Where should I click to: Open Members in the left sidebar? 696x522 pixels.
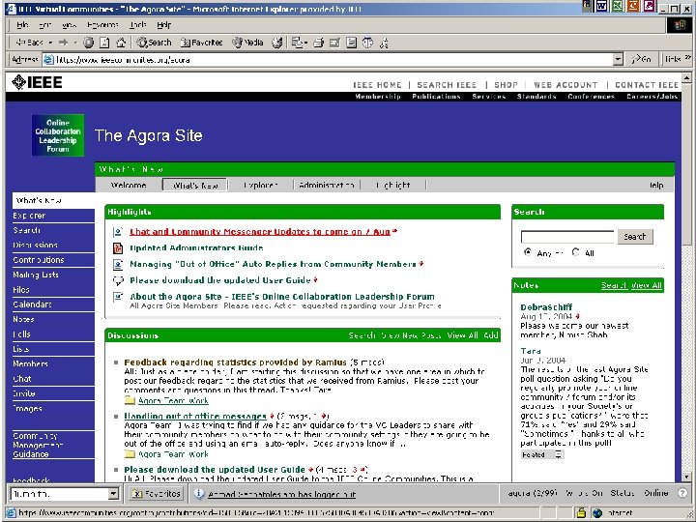[31, 364]
